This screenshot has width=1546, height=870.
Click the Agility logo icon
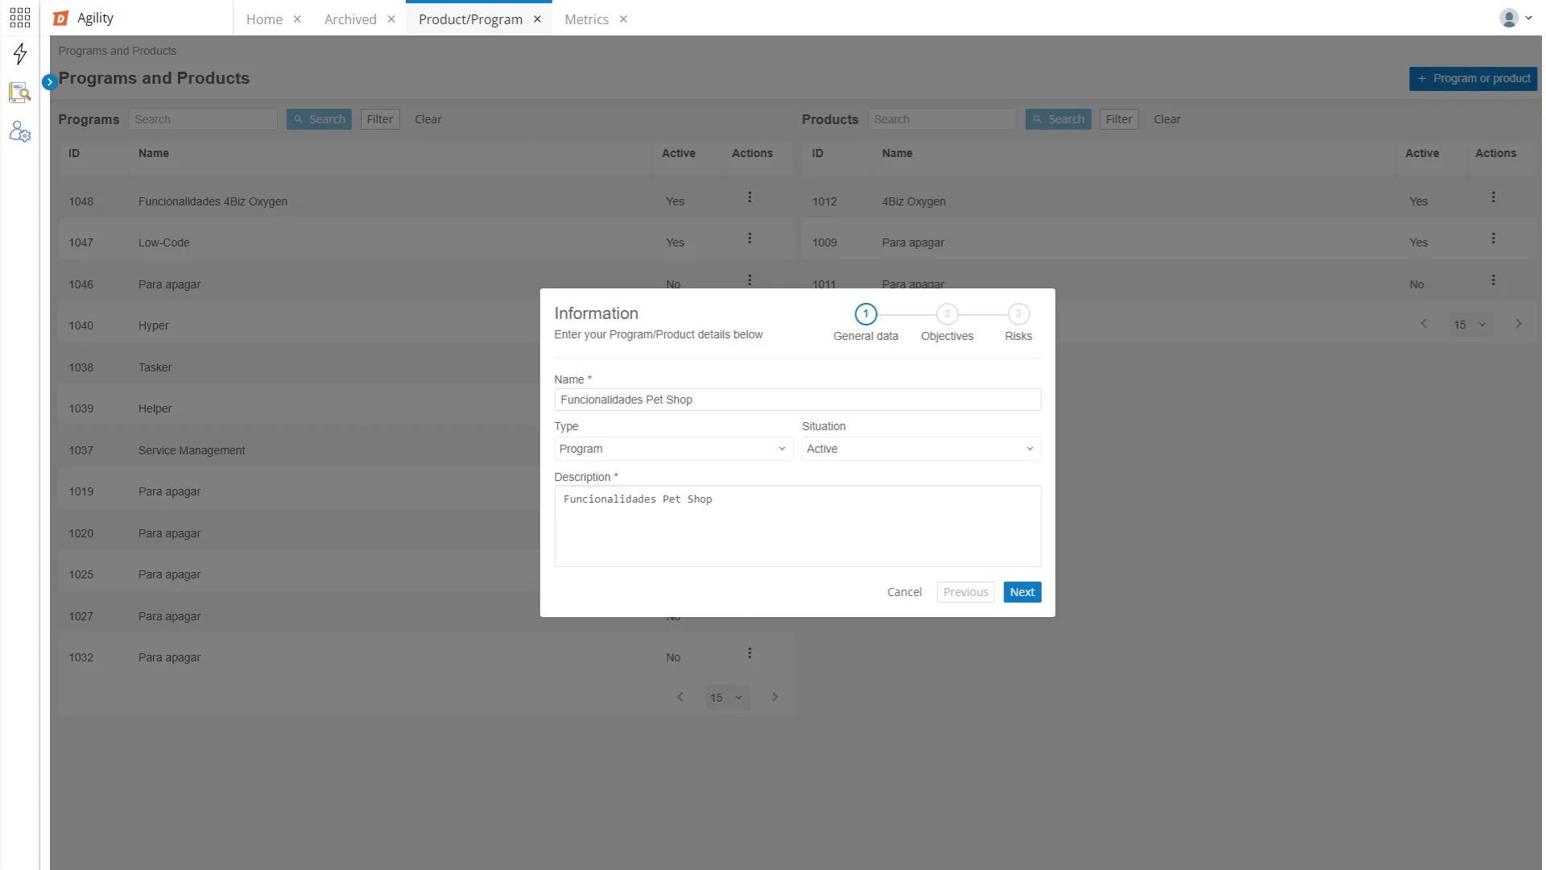coord(61,19)
